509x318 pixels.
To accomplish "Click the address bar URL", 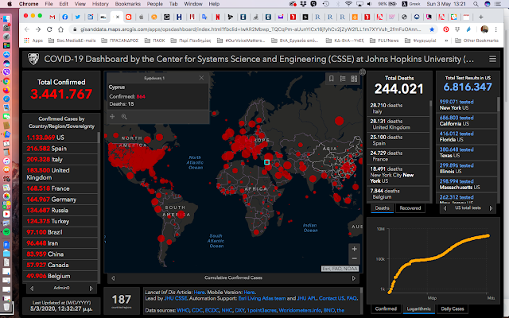I will (x=251, y=29).
